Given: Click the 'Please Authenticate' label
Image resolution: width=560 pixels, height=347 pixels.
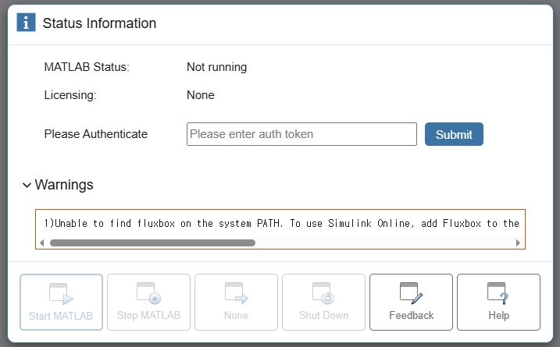Looking at the screenshot, I should coord(96,134).
